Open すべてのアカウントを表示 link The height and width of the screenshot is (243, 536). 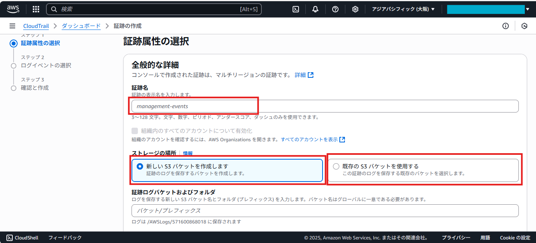pyautogui.click(x=309, y=140)
